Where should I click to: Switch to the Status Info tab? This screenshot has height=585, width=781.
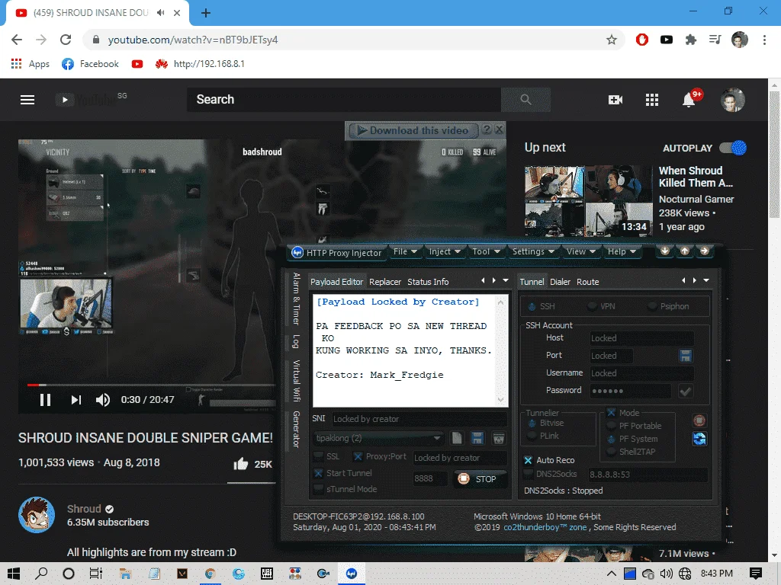click(428, 282)
